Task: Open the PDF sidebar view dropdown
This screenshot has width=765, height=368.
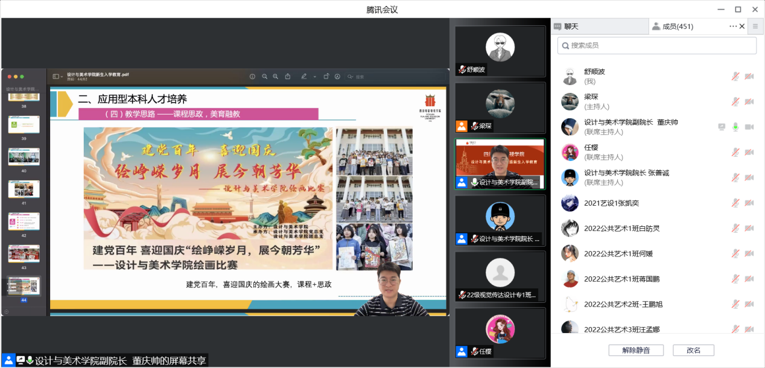Action: [57, 77]
